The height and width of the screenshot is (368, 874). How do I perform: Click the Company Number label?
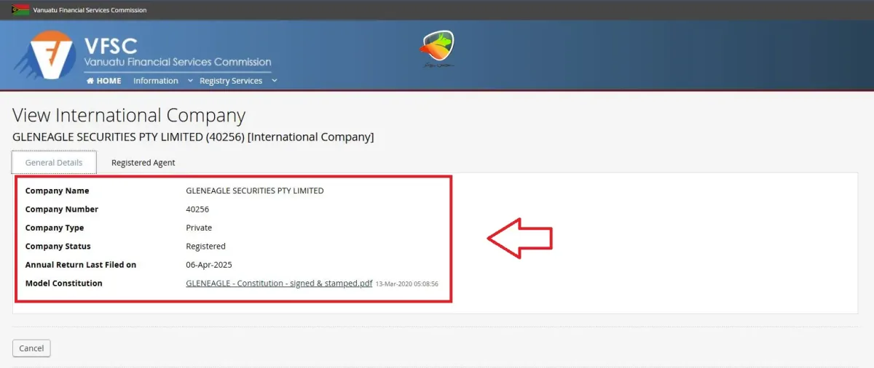62,209
